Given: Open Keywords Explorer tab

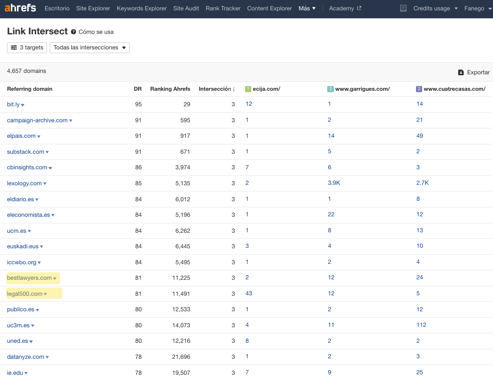Looking at the screenshot, I should [x=141, y=8].
